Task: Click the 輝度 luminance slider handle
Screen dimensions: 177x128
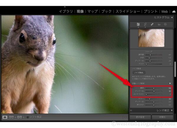Action: tap(153, 88)
